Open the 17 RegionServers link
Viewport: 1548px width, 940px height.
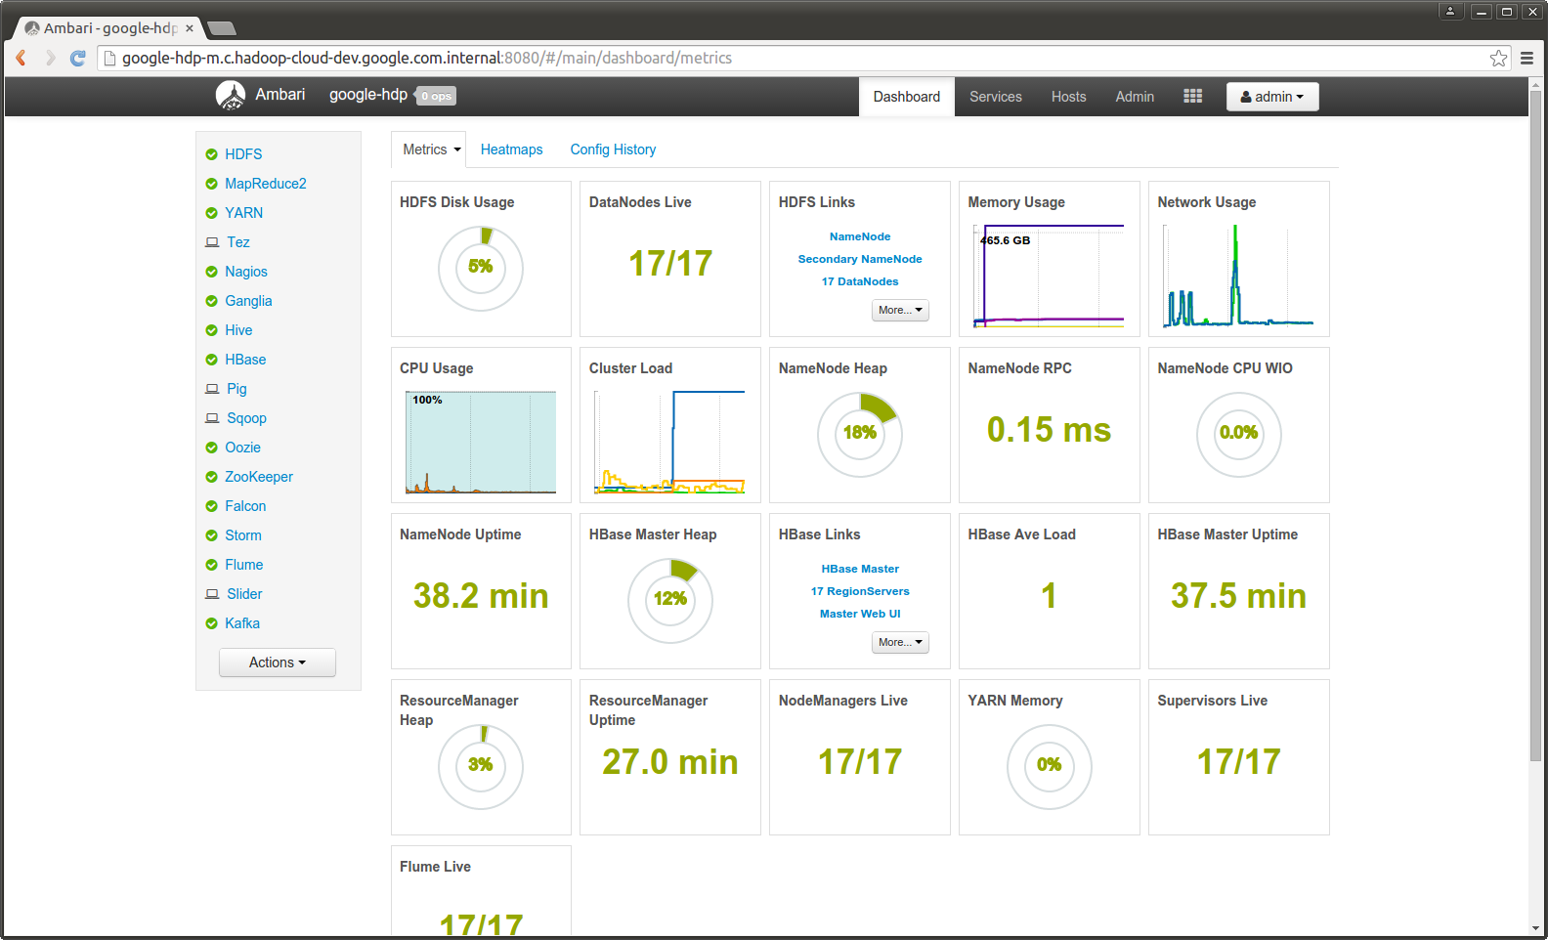coord(860,591)
